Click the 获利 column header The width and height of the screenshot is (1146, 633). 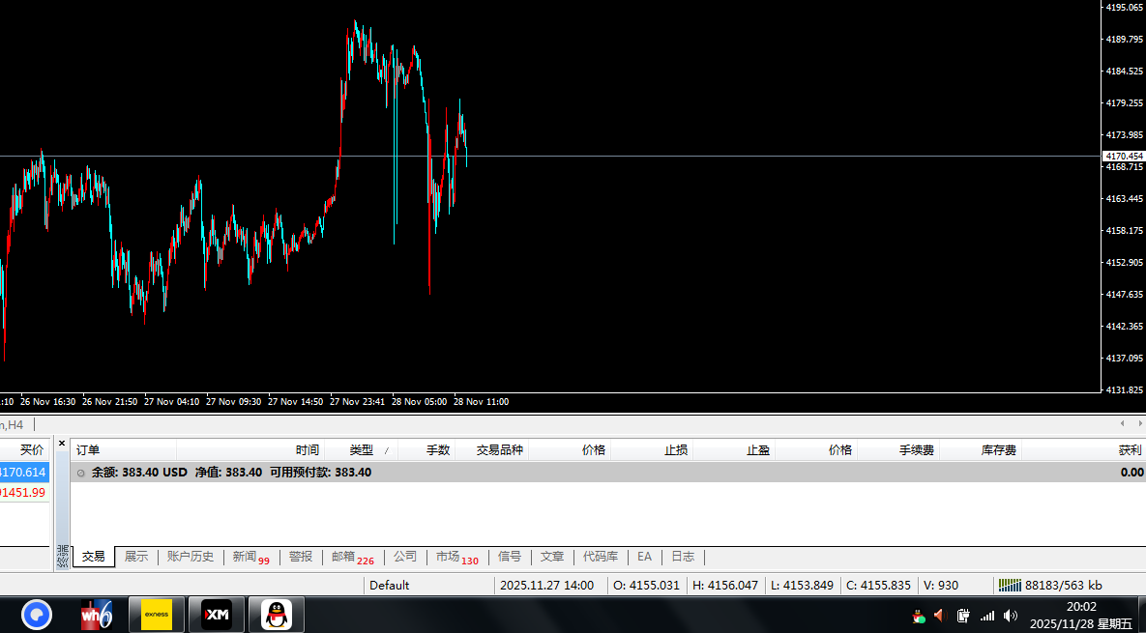tap(1129, 450)
